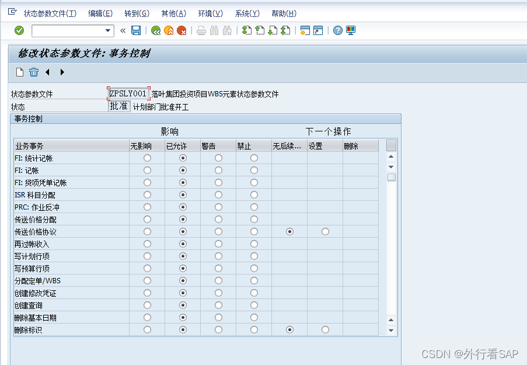Click the table settings icon above the scrollbar
Image resolution: width=527 pixels, height=365 pixels.
(x=391, y=145)
